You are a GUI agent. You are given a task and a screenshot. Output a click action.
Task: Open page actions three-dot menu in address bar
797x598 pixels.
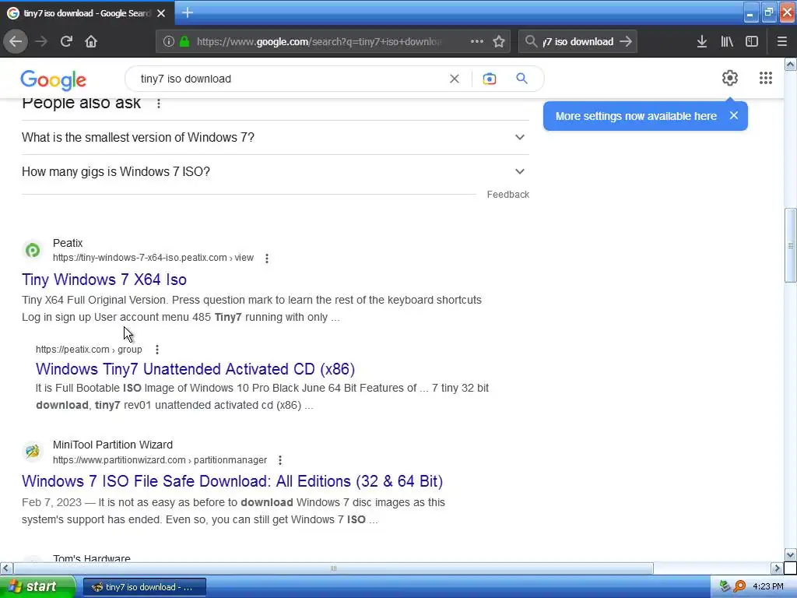[477, 41]
